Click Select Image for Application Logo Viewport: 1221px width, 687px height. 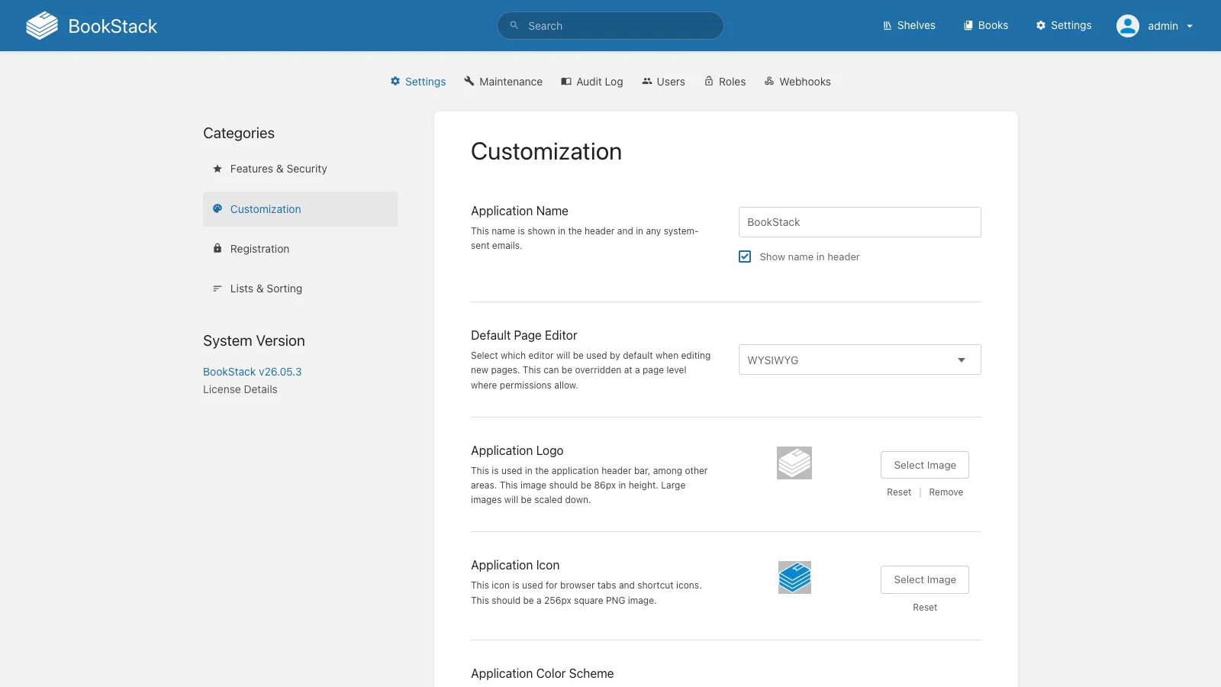[925, 465]
